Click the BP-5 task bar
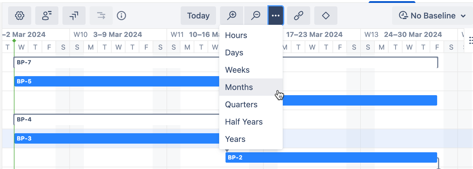The height and width of the screenshot is (169, 473). tap(116, 81)
